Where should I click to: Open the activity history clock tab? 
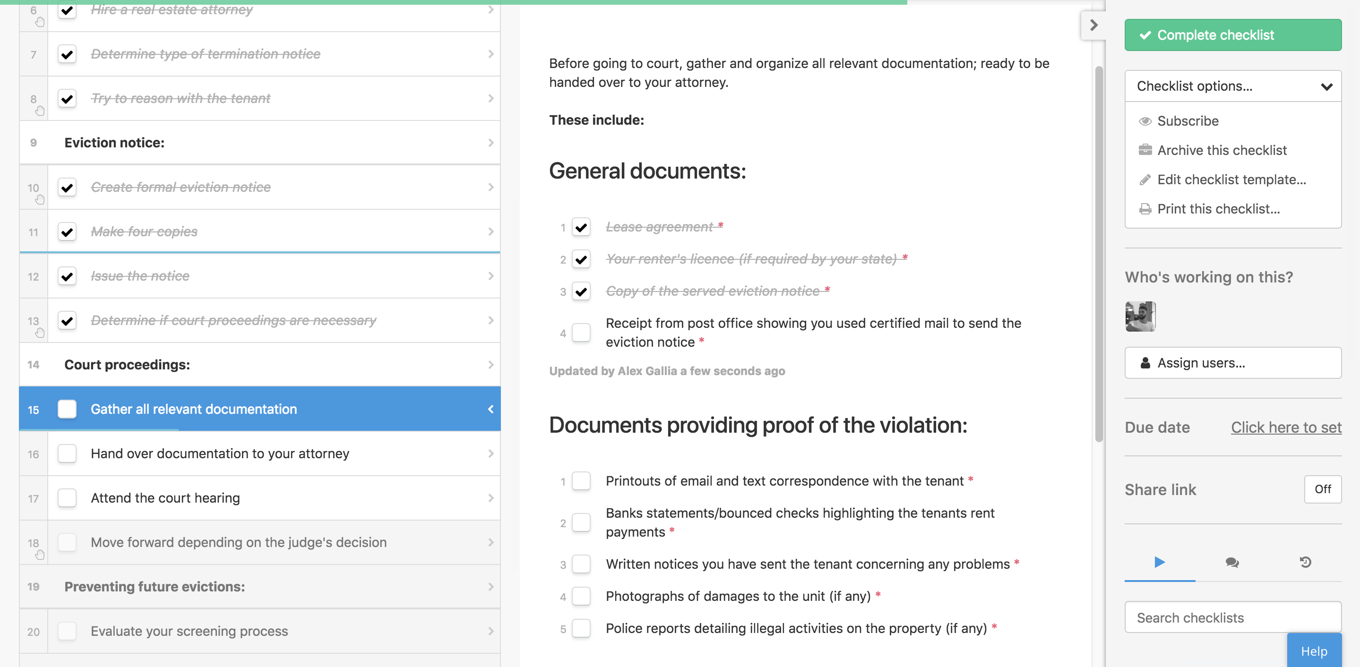(1305, 563)
